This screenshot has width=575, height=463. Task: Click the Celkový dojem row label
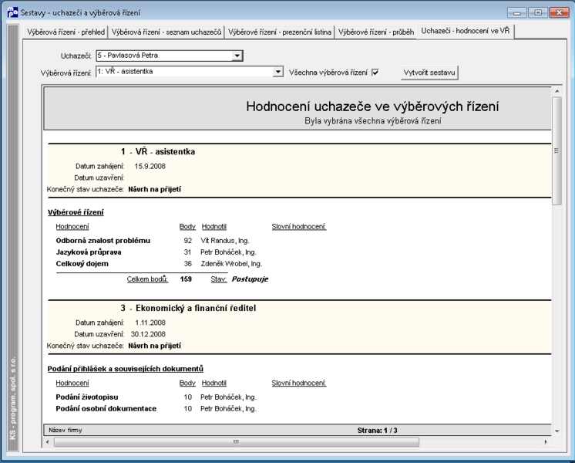(x=82, y=264)
